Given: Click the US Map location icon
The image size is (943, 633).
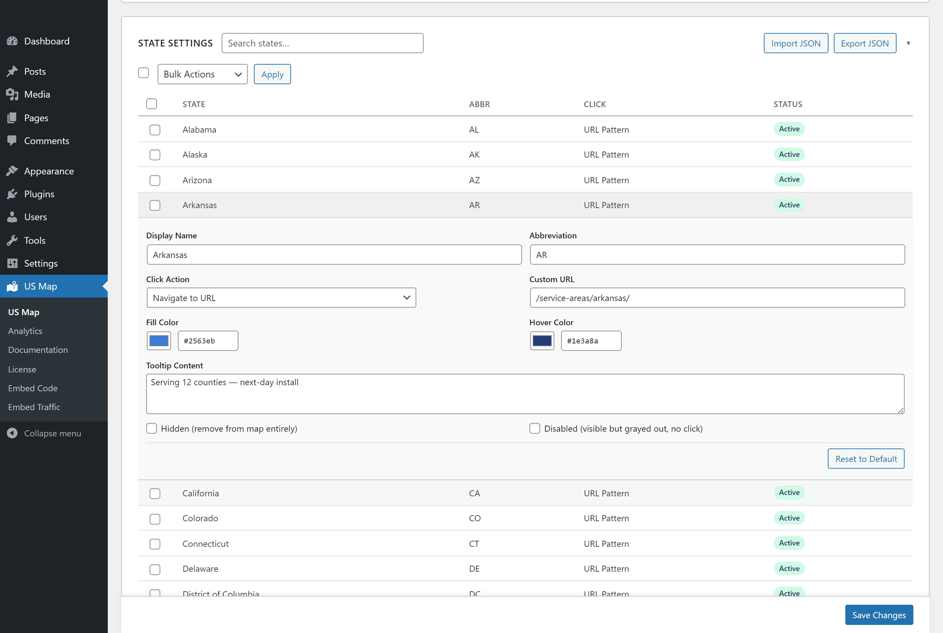Looking at the screenshot, I should [12, 286].
